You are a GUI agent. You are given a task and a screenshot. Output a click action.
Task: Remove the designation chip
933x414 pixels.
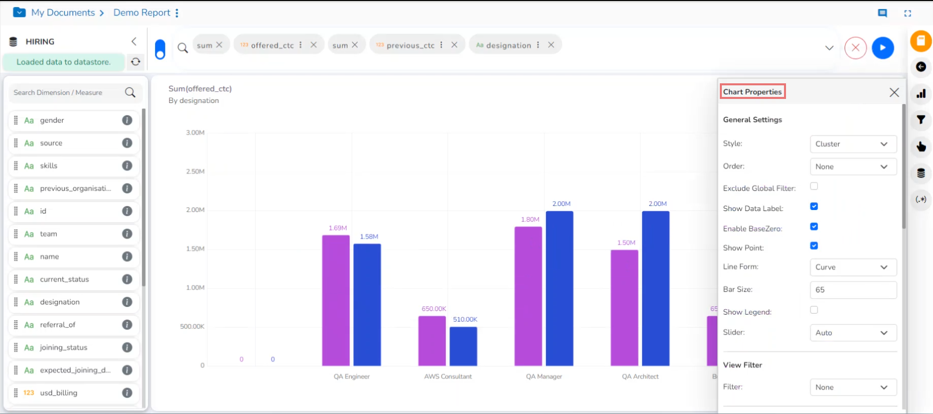pos(551,45)
